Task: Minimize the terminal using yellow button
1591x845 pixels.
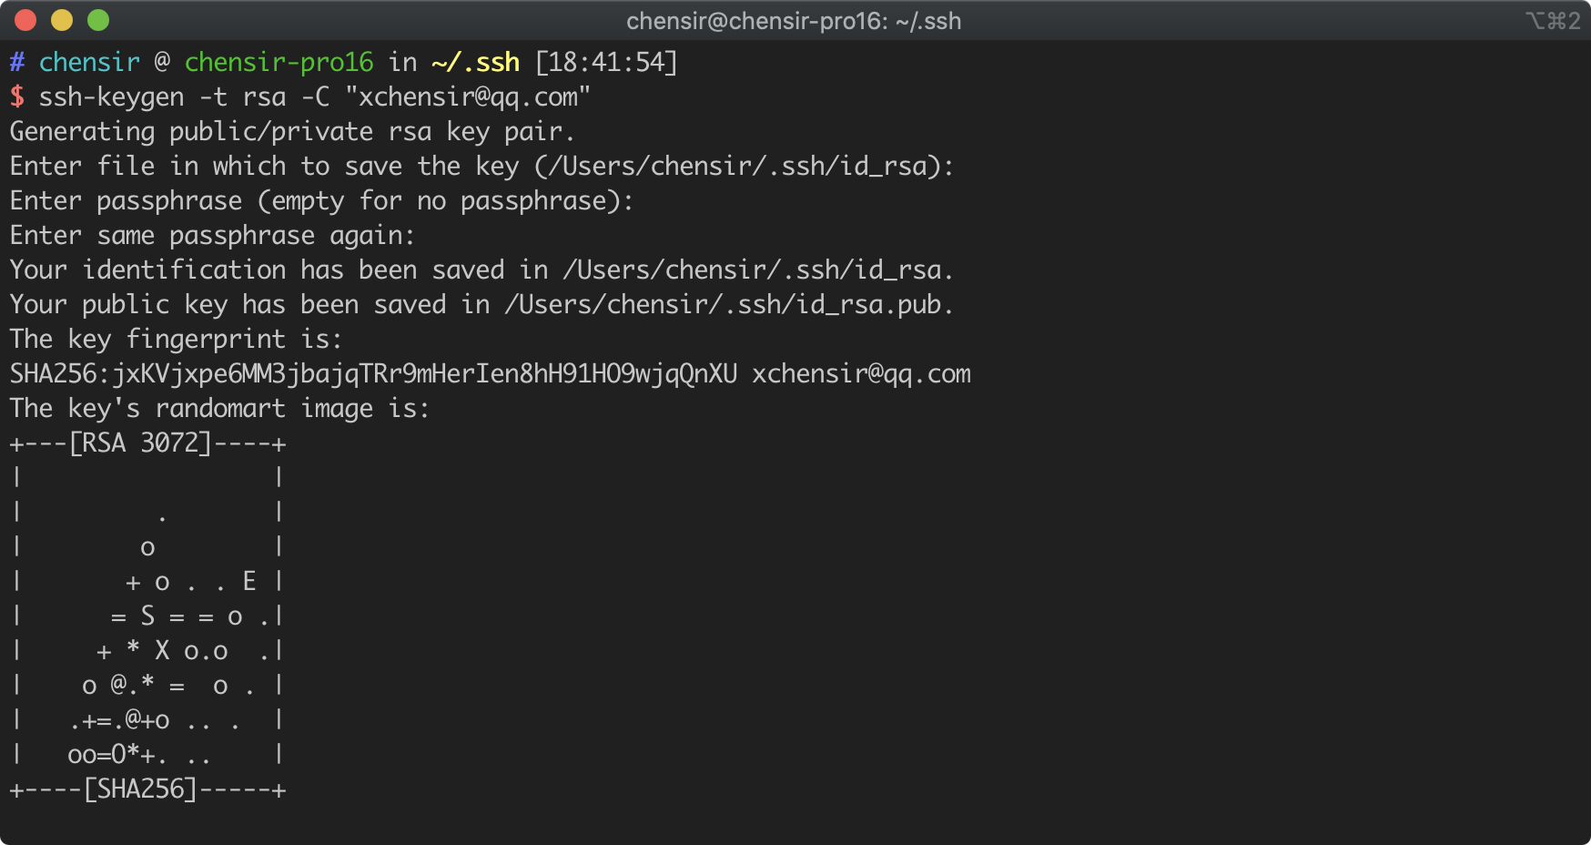Action: click(62, 20)
